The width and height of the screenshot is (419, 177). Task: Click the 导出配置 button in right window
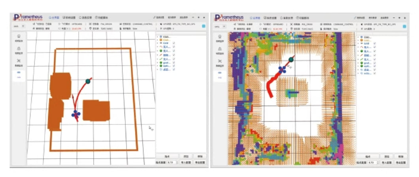coord(400,162)
